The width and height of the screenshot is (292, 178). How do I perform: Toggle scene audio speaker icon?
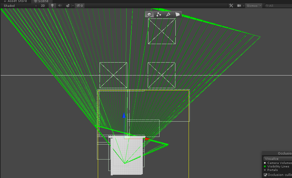(60, 6)
